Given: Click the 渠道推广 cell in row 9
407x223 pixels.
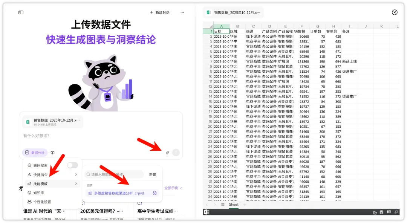Looking at the screenshot, I should [x=350, y=72].
